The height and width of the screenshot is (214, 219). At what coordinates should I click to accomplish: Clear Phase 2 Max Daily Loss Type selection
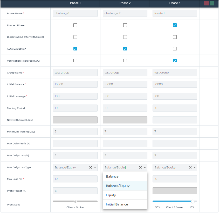coord(140,167)
